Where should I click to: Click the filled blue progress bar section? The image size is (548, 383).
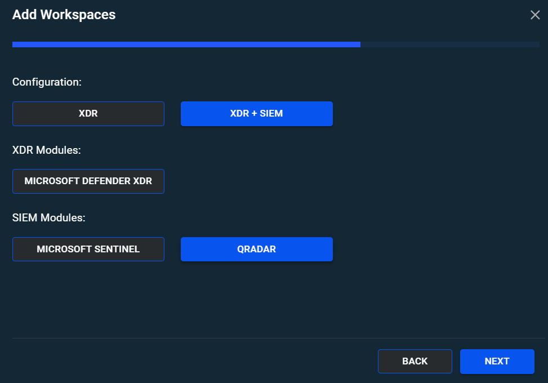(x=186, y=44)
